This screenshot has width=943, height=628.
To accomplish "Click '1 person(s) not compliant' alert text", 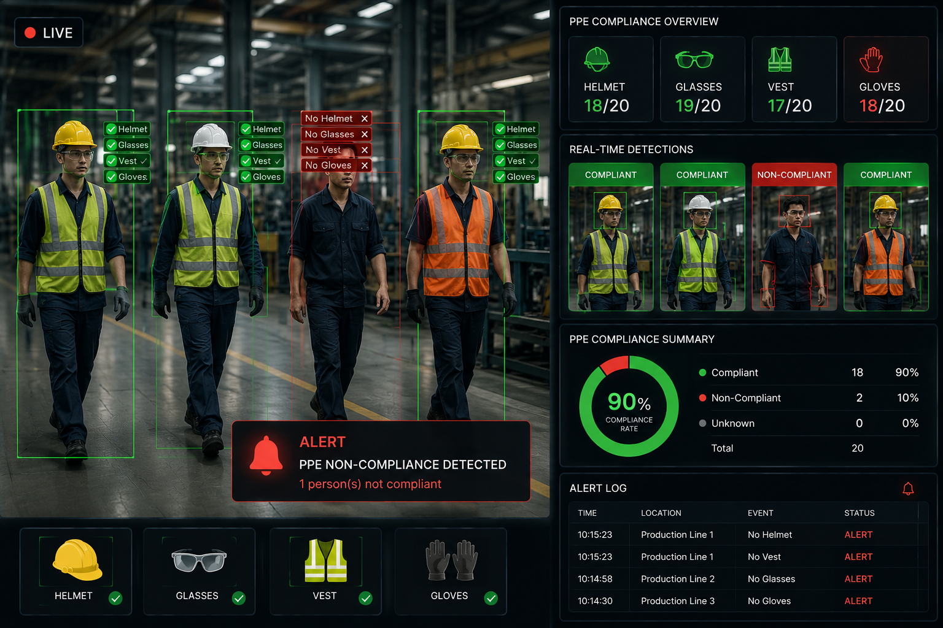I will coord(370,484).
